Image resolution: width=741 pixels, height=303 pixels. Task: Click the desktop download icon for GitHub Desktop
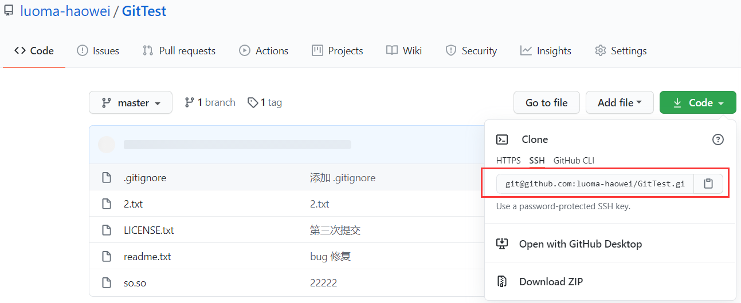coord(502,244)
